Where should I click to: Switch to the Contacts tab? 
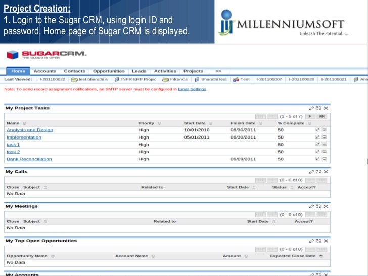74,71
